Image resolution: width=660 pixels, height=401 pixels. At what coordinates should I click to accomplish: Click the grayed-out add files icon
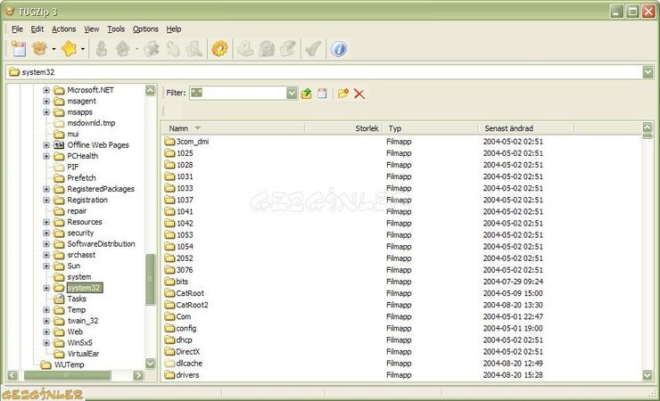point(101,49)
